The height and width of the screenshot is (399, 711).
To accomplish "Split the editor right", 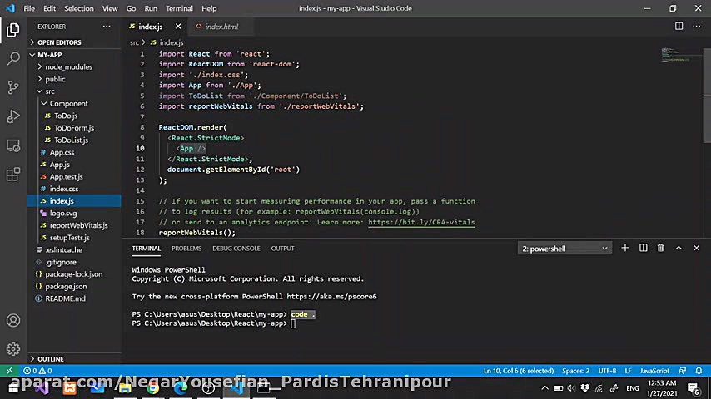I will click(679, 27).
